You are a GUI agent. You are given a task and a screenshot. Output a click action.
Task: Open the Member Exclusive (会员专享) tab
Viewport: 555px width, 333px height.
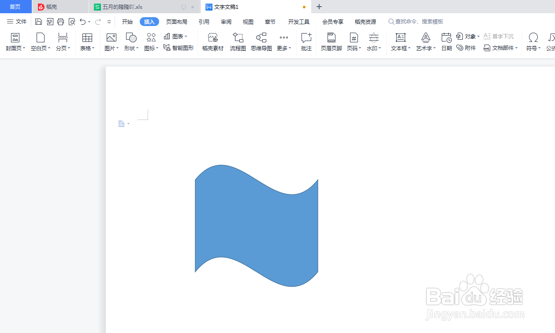tap(333, 22)
